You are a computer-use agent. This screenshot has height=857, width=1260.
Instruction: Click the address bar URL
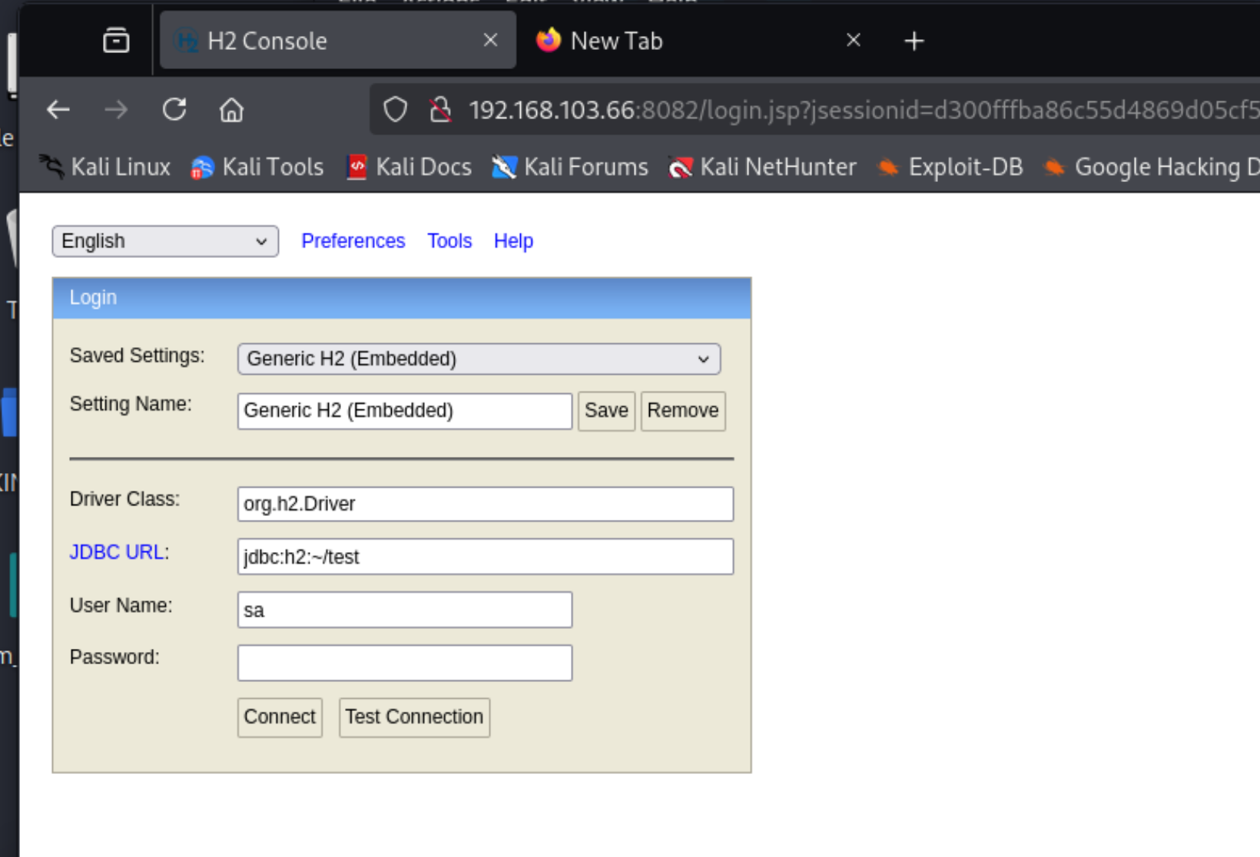point(864,110)
